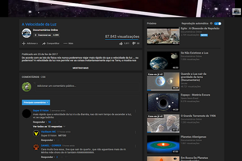Dislike the video with thumbs down icon
The image size is (242, 161).
134,44
